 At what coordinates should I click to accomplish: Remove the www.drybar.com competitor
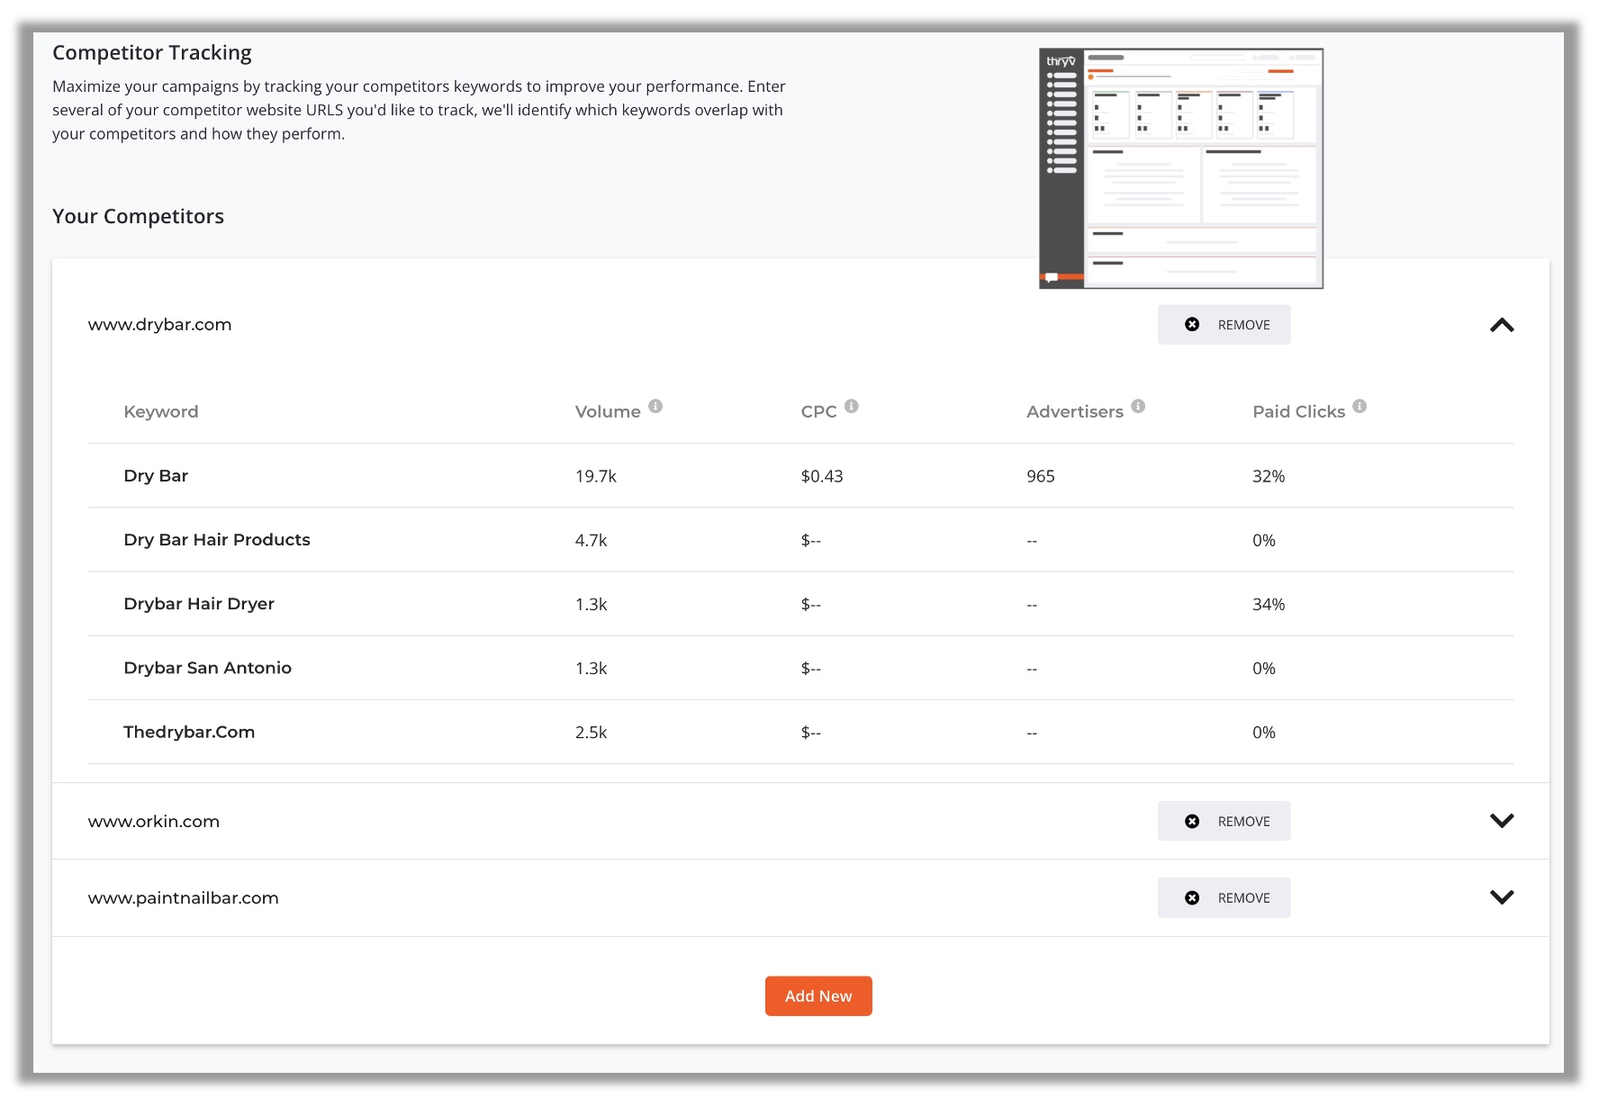click(x=1224, y=325)
